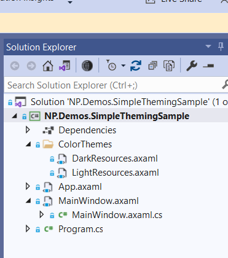Click the MainWindow.axaml file icon

48,201
